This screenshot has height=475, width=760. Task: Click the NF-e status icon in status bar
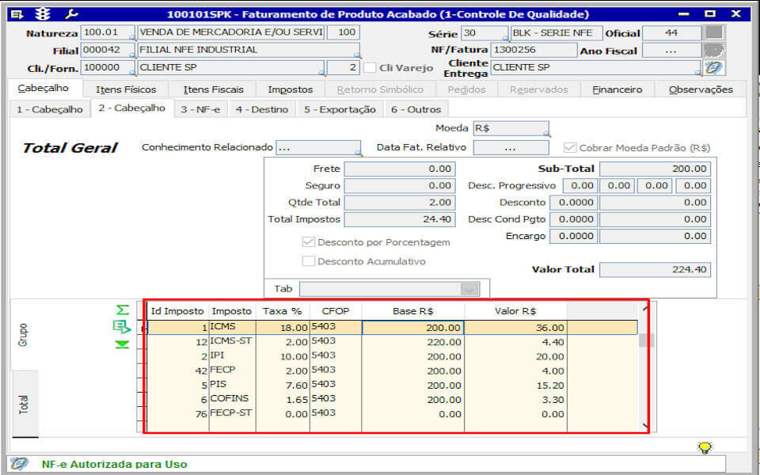tap(19, 464)
